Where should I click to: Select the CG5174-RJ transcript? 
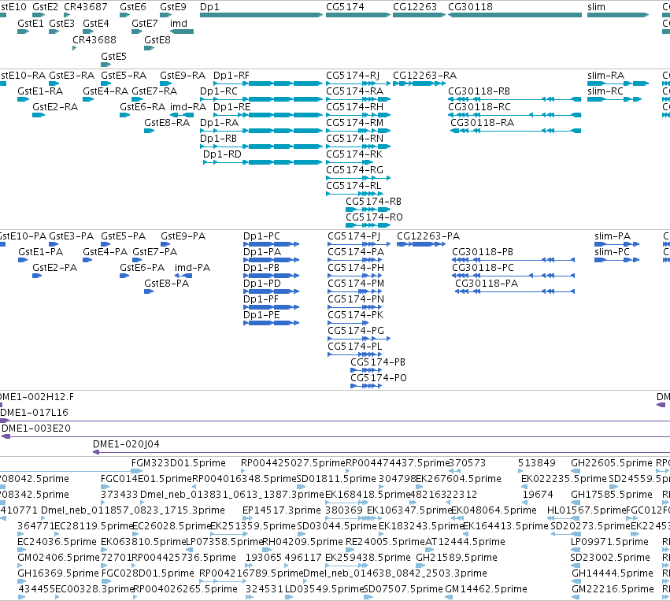[x=358, y=83]
